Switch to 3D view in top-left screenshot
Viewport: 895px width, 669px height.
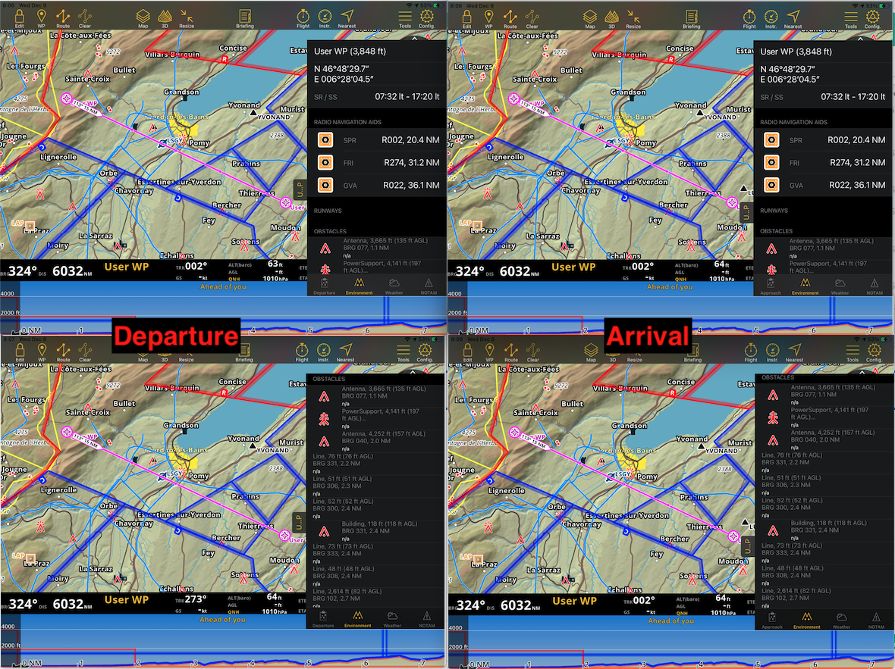pos(165,16)
